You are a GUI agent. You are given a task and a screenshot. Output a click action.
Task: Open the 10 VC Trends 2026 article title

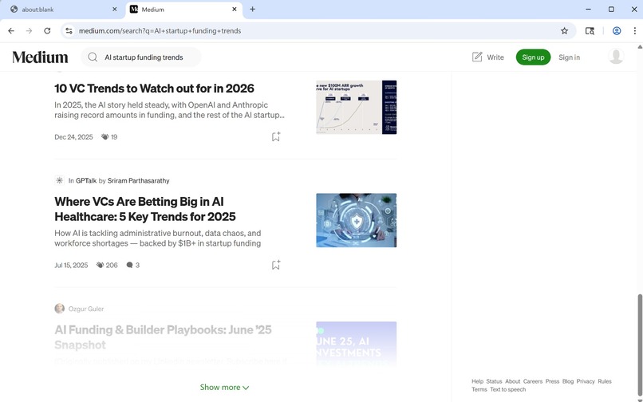tap(154, 89)
